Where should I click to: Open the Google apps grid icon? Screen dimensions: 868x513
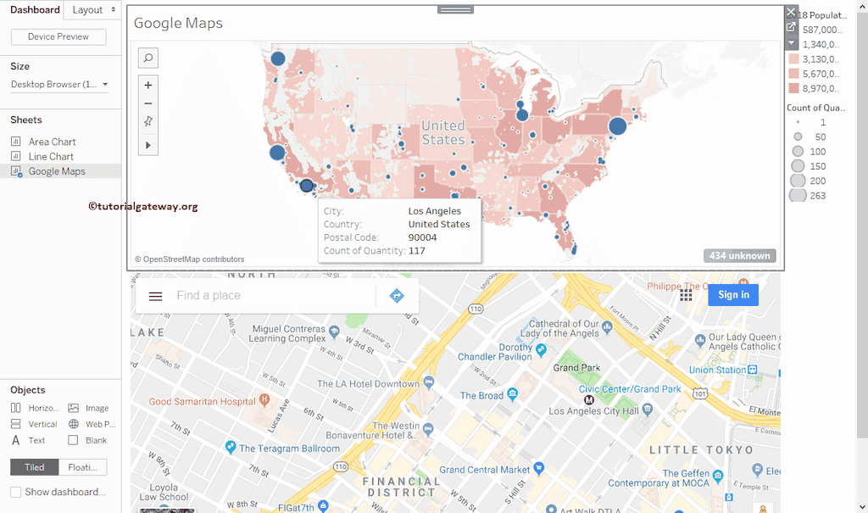(686, 295)
